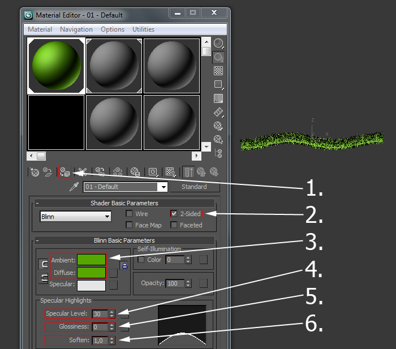Image resolution: width=396 pixels, height=349 pixels.
Task: Open the Options menu
Action: click(x=113, y=29)
